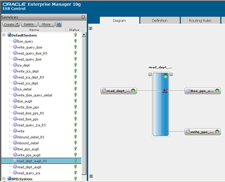Click the gear icon of left read_dept_... node

pyautogui.click(x=104, y=90)
